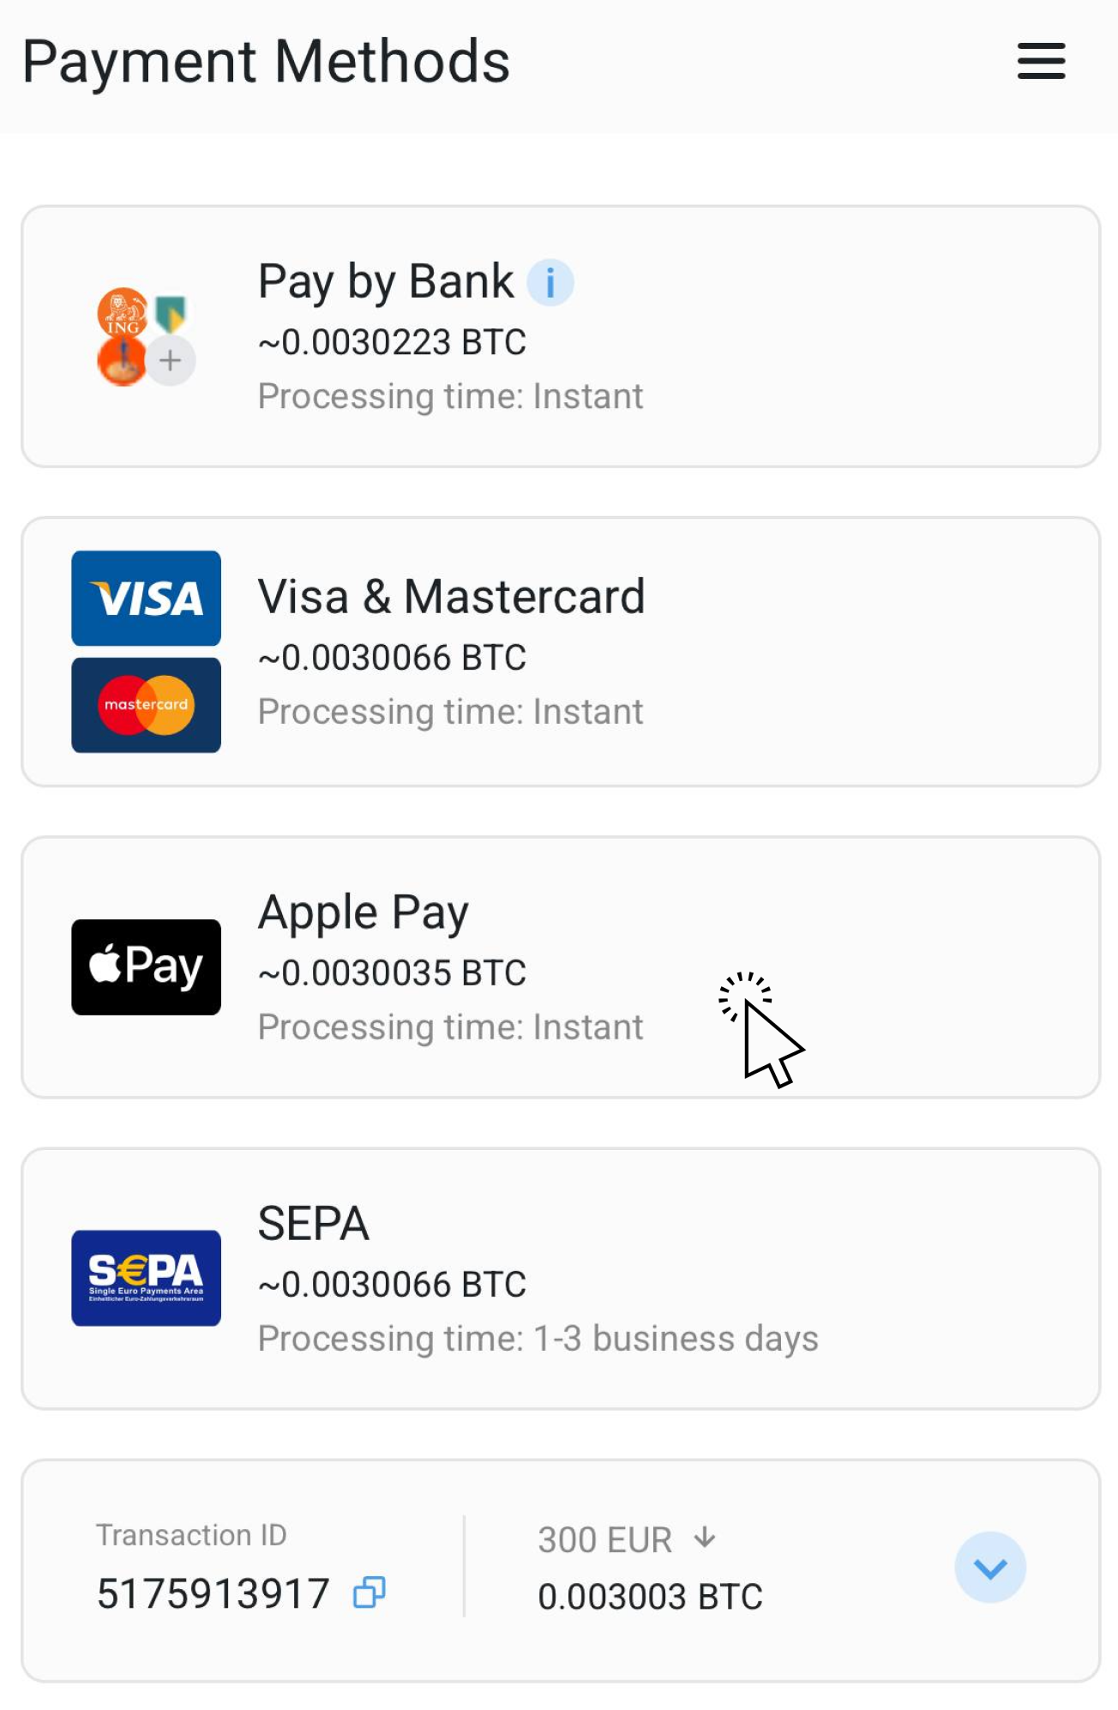This screenshot has height=1710, width=1118.
Task: Click the 0.0030223 BTC amount
Action: pyautogui.click(x=393, y=342)
